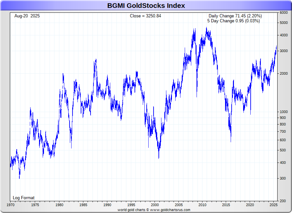This screenshot has height=213, width=292.
Task: Click the world gold charts copyright text
Action: 154,210
